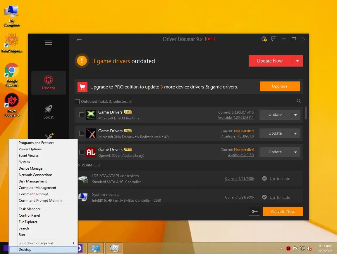Open Task Manager from the menu
The height and width of the screenshot is (254, 337).
[43, 209]
